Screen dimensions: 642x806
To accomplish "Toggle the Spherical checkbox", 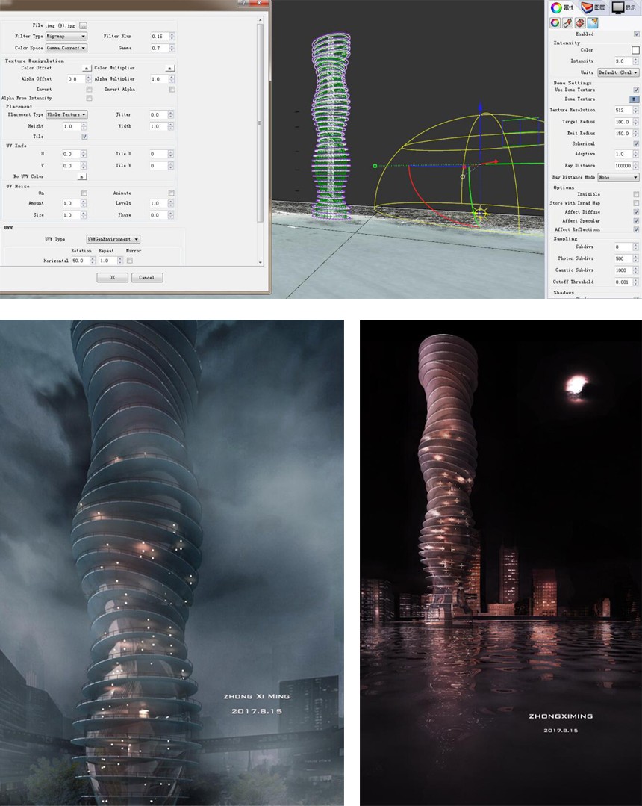I will click(636, 144).
